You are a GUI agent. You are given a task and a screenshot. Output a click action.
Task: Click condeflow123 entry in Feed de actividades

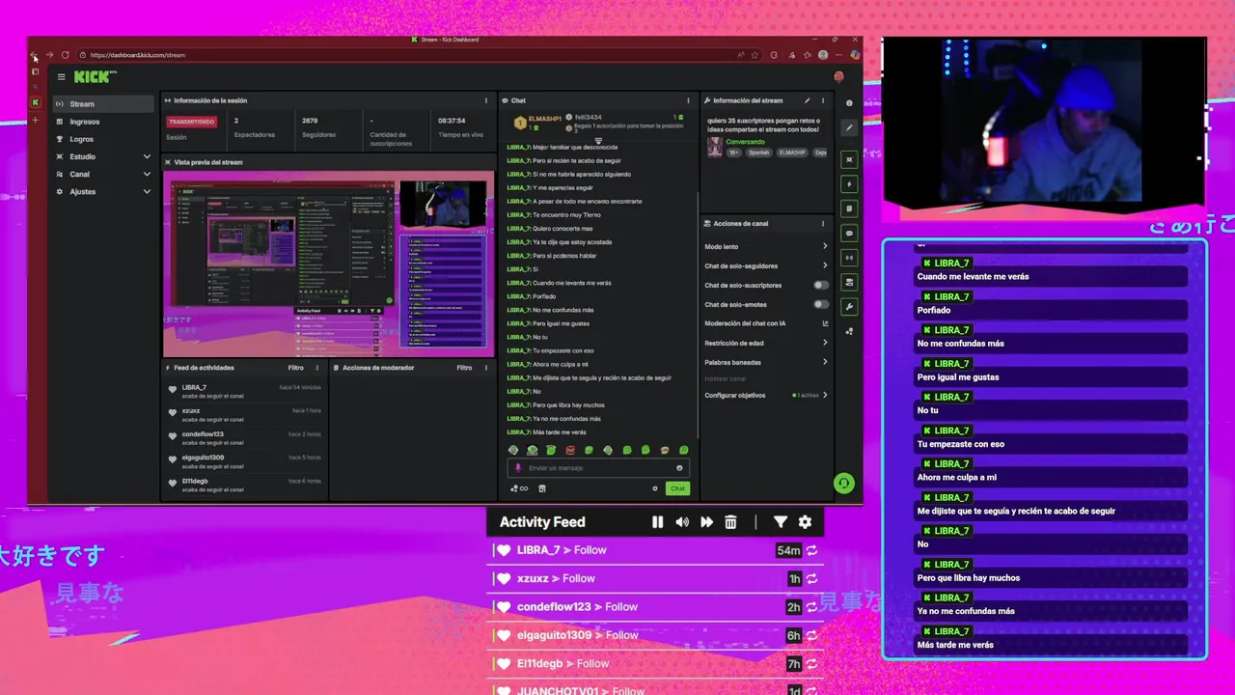(x=244, y=437)
